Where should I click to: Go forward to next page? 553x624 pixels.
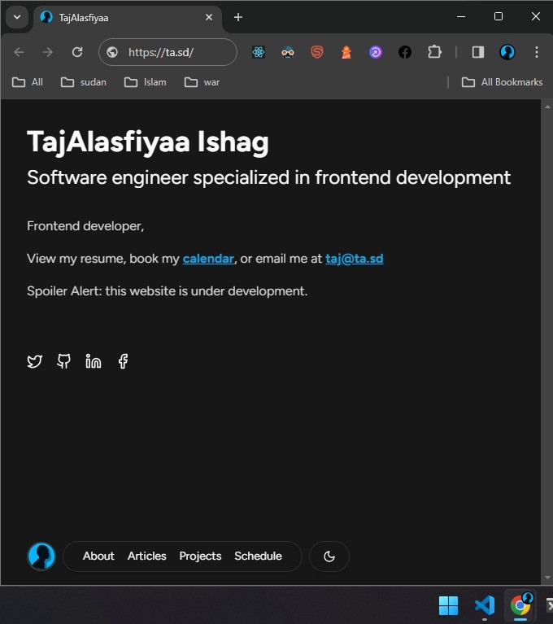(x=48, y=52)
